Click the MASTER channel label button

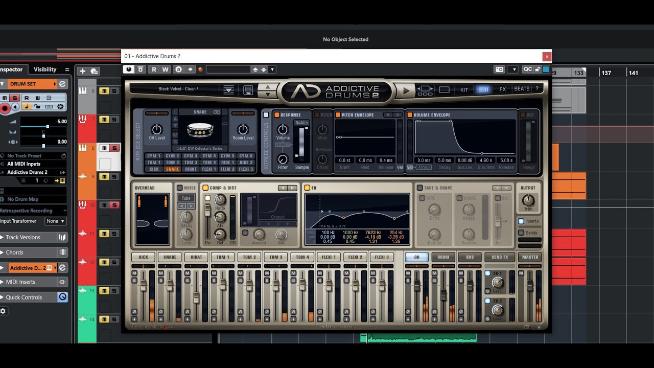(530, 257)
